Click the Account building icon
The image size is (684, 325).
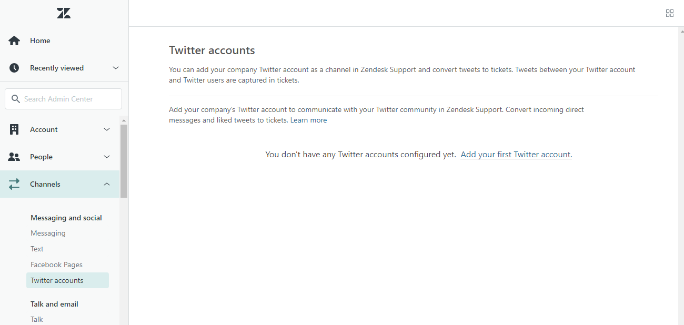tap(14, 129)
